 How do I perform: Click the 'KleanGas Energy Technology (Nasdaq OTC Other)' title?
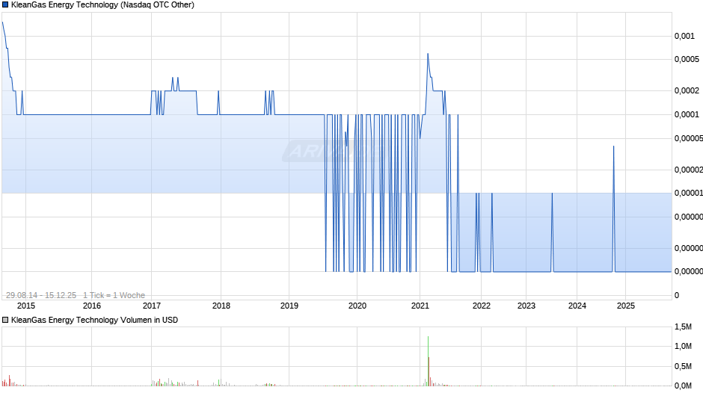102,5
